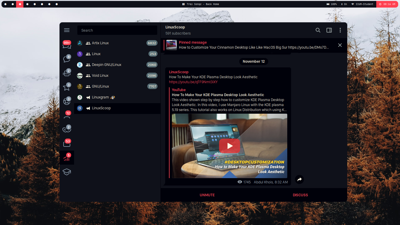Image resolution: width=400 pixels, height=225 pixels.
Task: Click the LinuxScoop sender name in message
Action: (179, 72)
